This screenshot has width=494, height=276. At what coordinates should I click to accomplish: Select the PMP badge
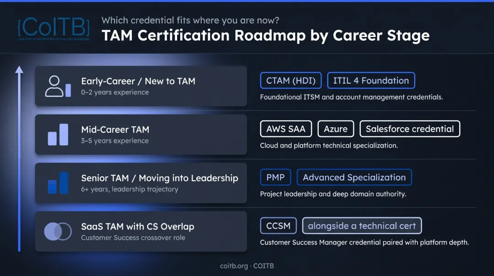(275, 177)
